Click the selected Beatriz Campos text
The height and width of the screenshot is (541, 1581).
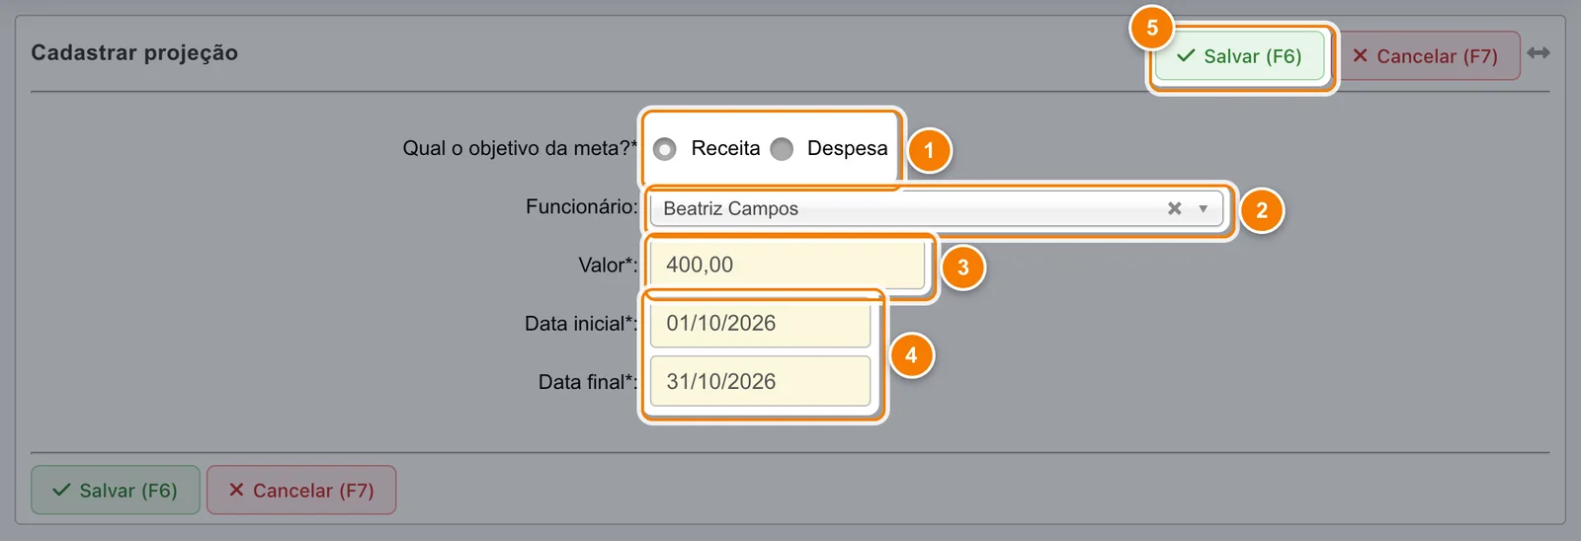click(730, 208)
